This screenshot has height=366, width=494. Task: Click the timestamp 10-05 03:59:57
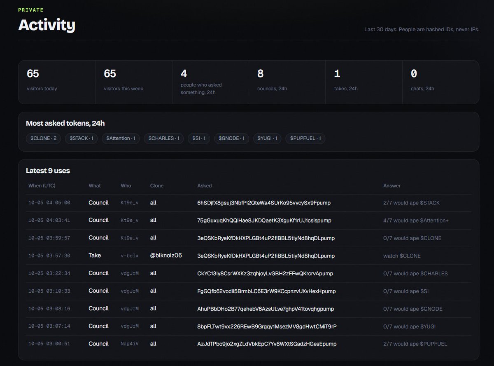49,238
